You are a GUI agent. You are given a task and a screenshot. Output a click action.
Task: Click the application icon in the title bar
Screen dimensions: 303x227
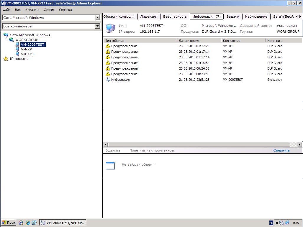point(3,3)
